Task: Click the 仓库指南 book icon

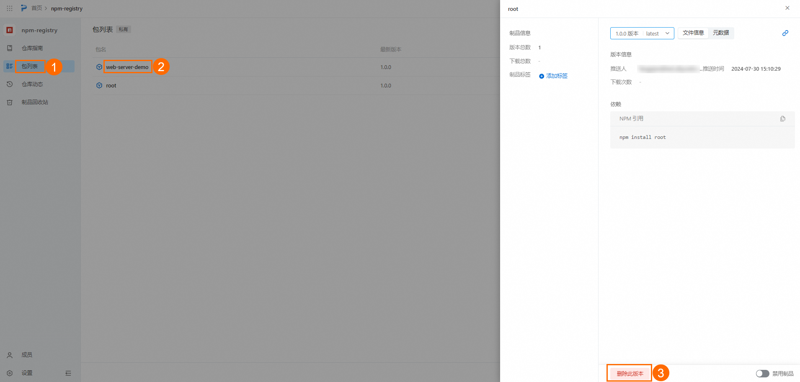Action: (10, 48)
